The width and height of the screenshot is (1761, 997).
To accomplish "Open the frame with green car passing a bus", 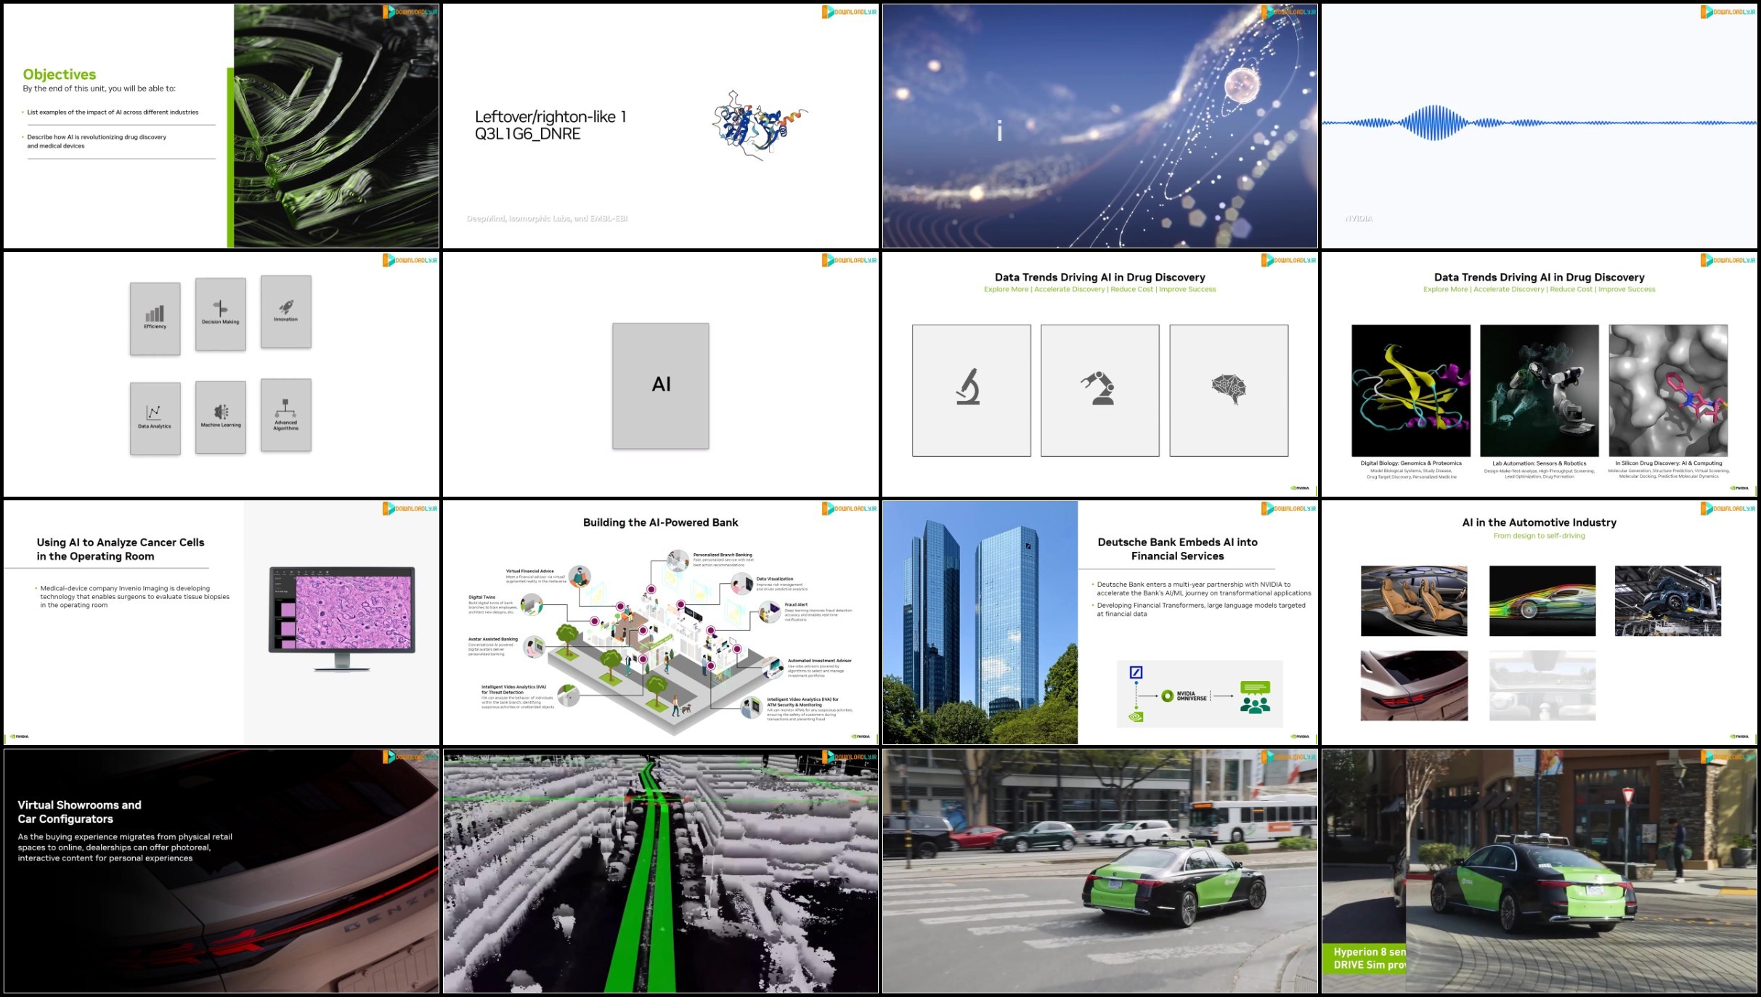I will click(1100, 871).
